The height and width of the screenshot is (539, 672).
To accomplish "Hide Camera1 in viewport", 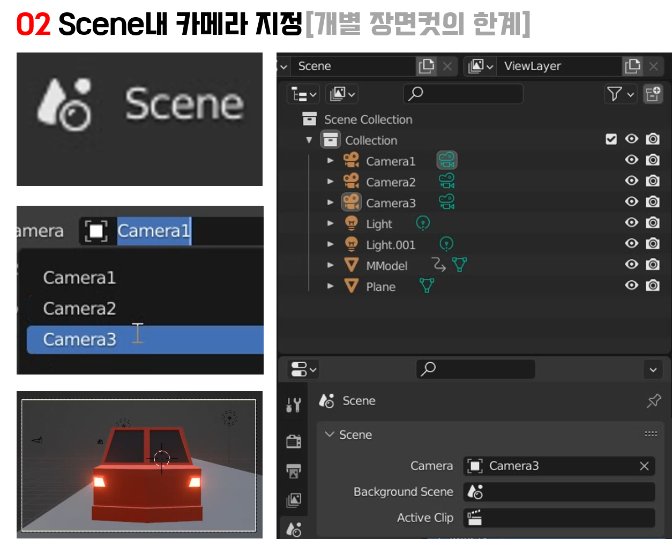I will tap(632, 160).
